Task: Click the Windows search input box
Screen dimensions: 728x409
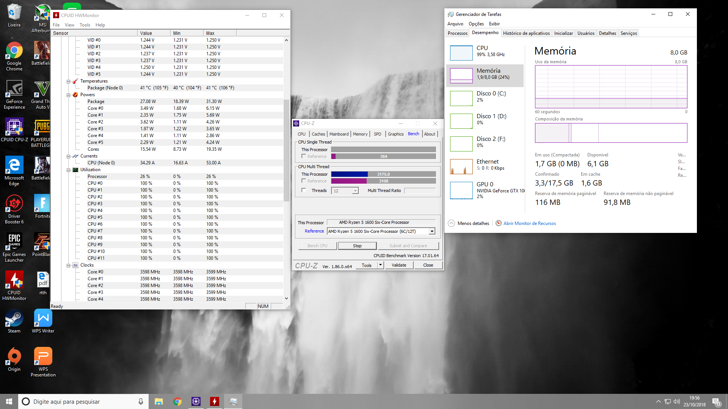Action: click(x=83, y=401)
